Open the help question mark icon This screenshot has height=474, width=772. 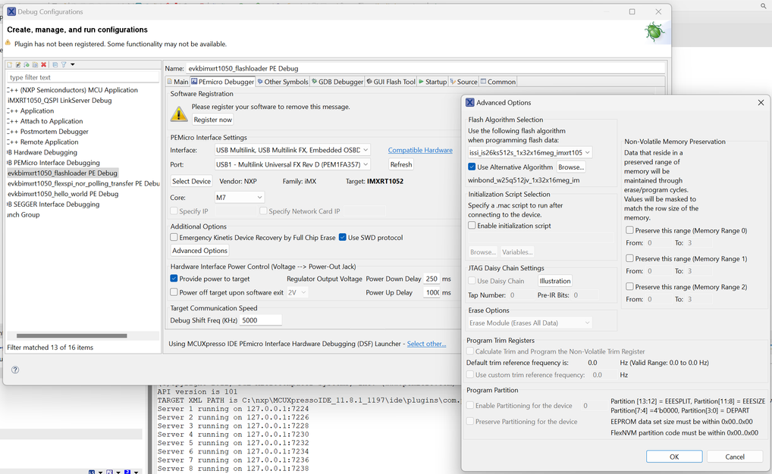tap(15, 370)
